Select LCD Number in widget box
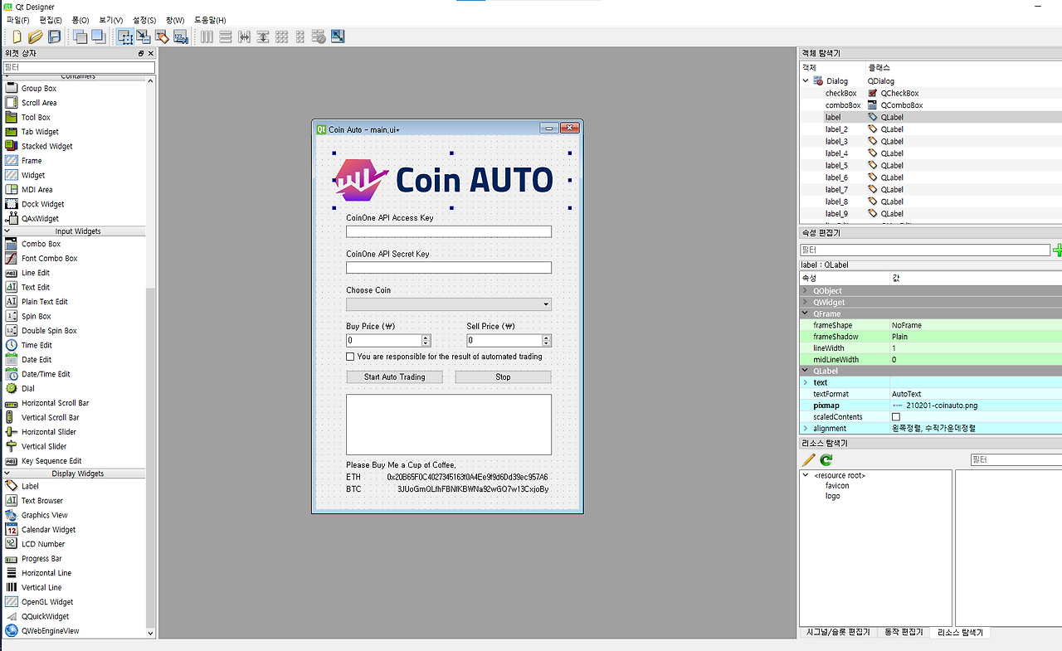Screen dimensions: 1062x651 43,544
